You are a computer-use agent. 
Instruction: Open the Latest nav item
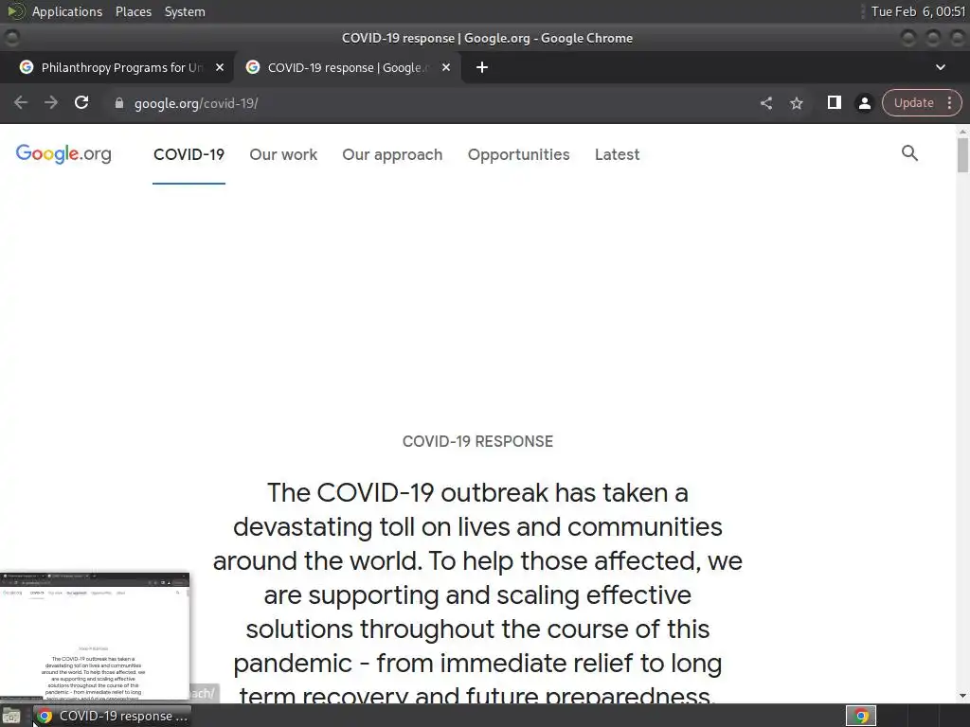click(617, 154)
